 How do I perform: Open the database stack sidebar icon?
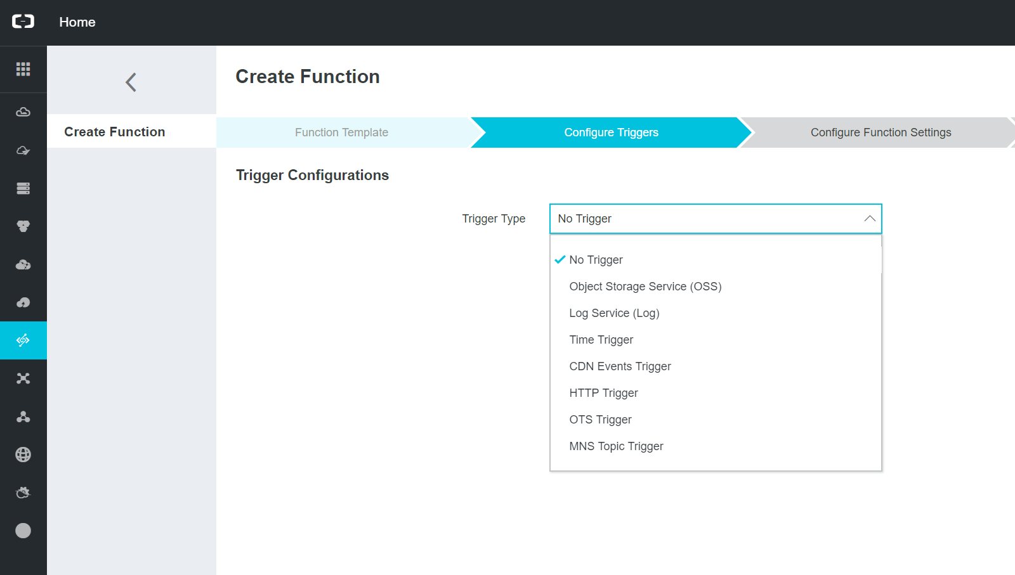pyautogui.click(x=23, y=188)
